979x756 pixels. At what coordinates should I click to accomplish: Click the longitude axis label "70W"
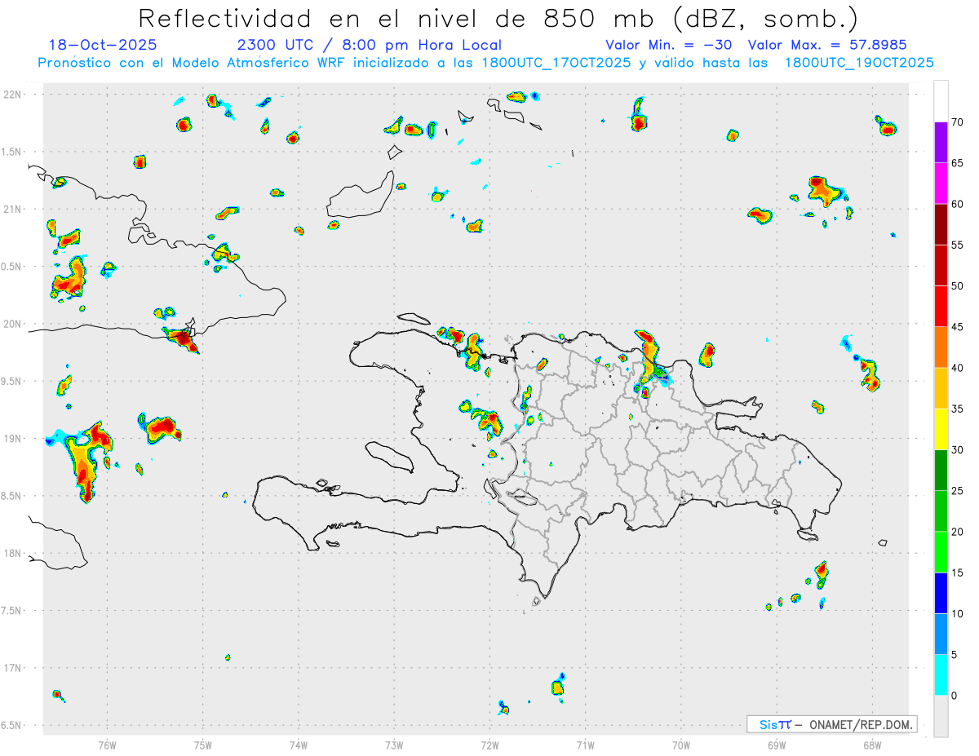click(681, 745)
